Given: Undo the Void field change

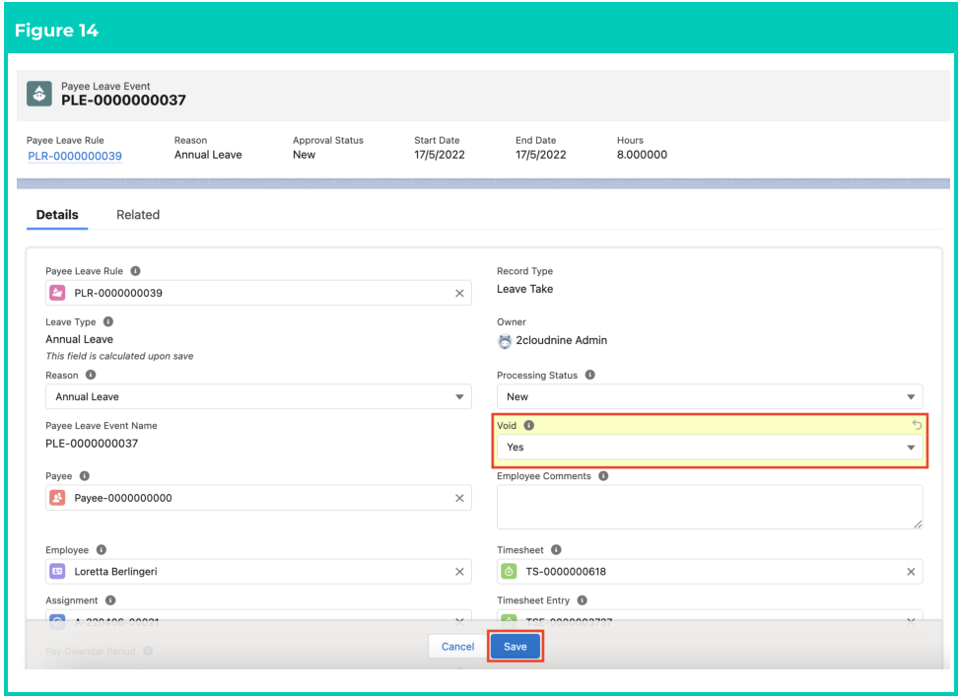Looking at the screenshot, I should pyautogui.click(x=917, y=425).
